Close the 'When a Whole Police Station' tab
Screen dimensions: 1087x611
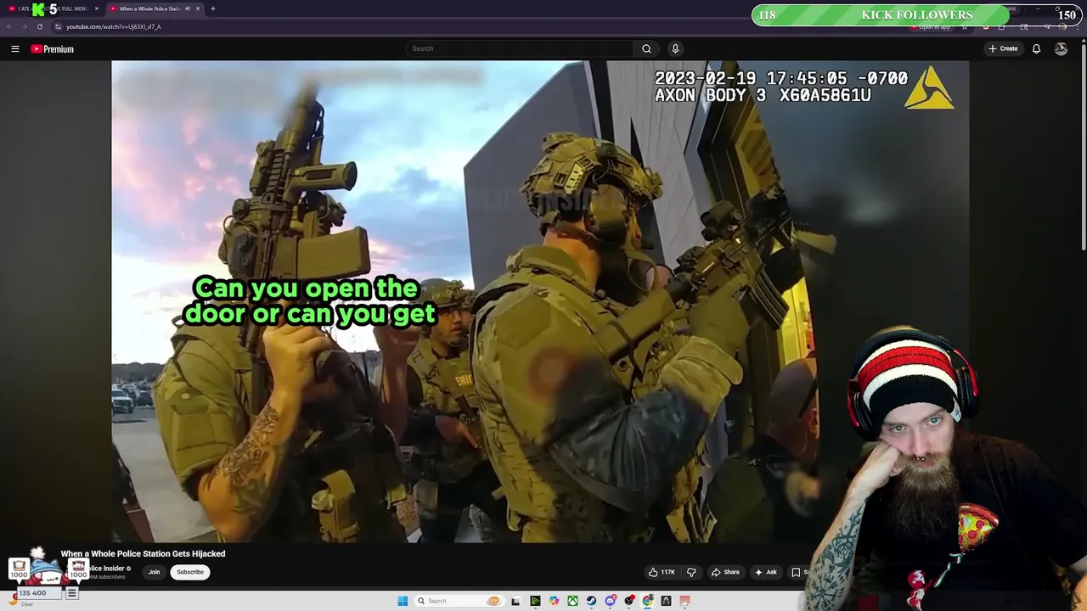pyautogui.click(x=198, y=8)
